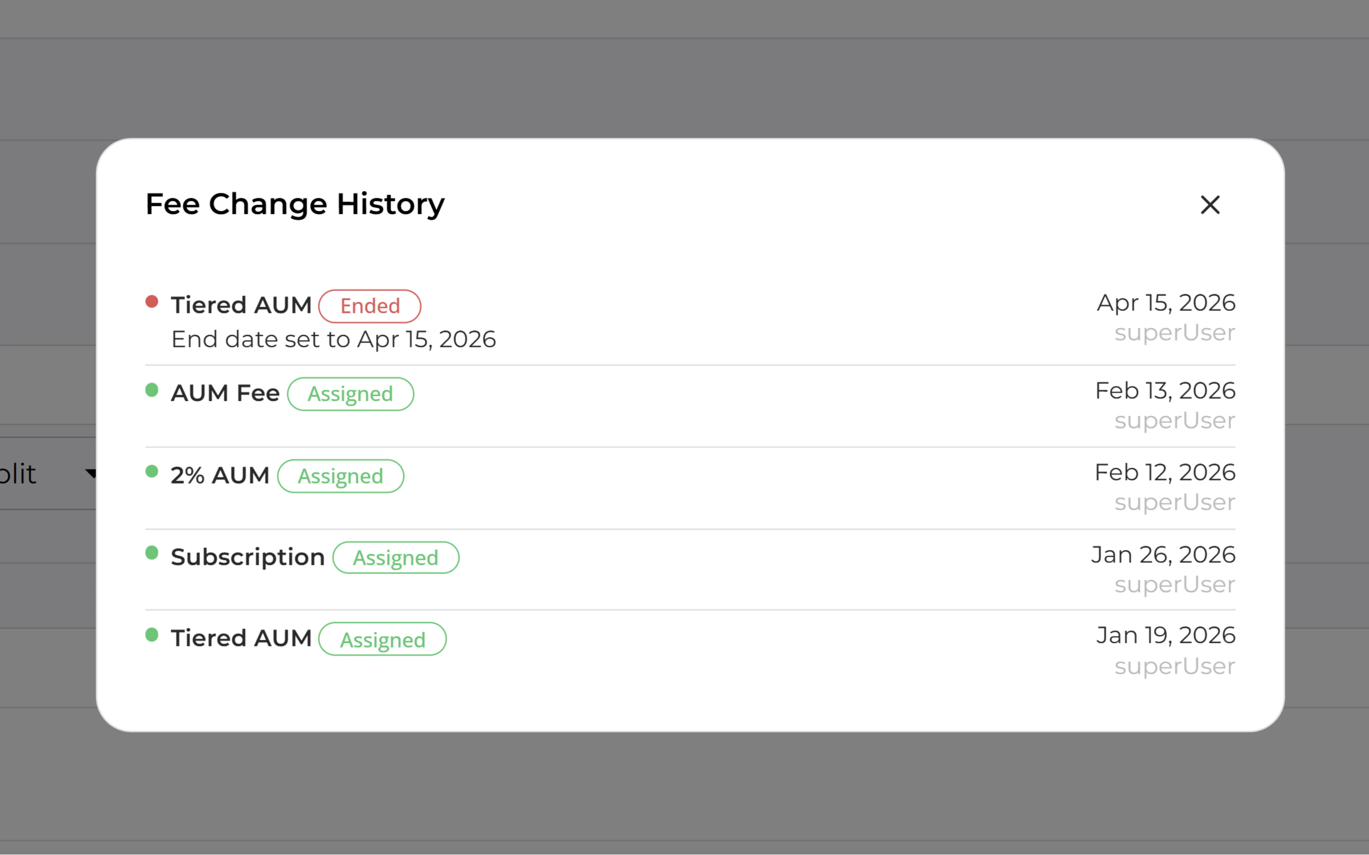Open the dropdown next to the olit label
The image size is (1369, 855).
91,473
